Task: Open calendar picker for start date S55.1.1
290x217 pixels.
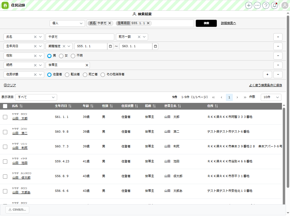Action: click(x=110, y=46)
